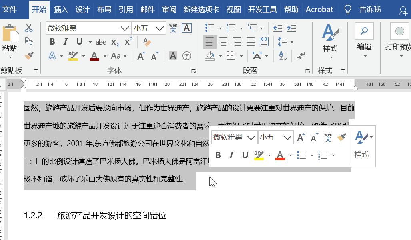The height and width of the screenshot is (240, 411).
Task: Open the font dropdown in the ribbon
Action: click(124, 28)
